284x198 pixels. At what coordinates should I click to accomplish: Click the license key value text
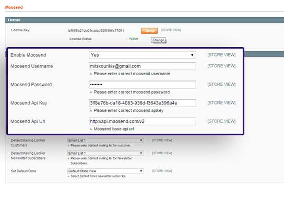(96, 31)
